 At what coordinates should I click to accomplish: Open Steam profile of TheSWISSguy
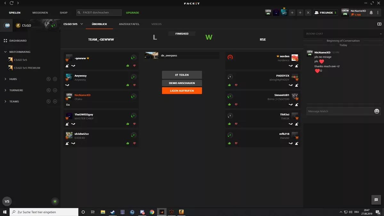[x=73, y=124]
